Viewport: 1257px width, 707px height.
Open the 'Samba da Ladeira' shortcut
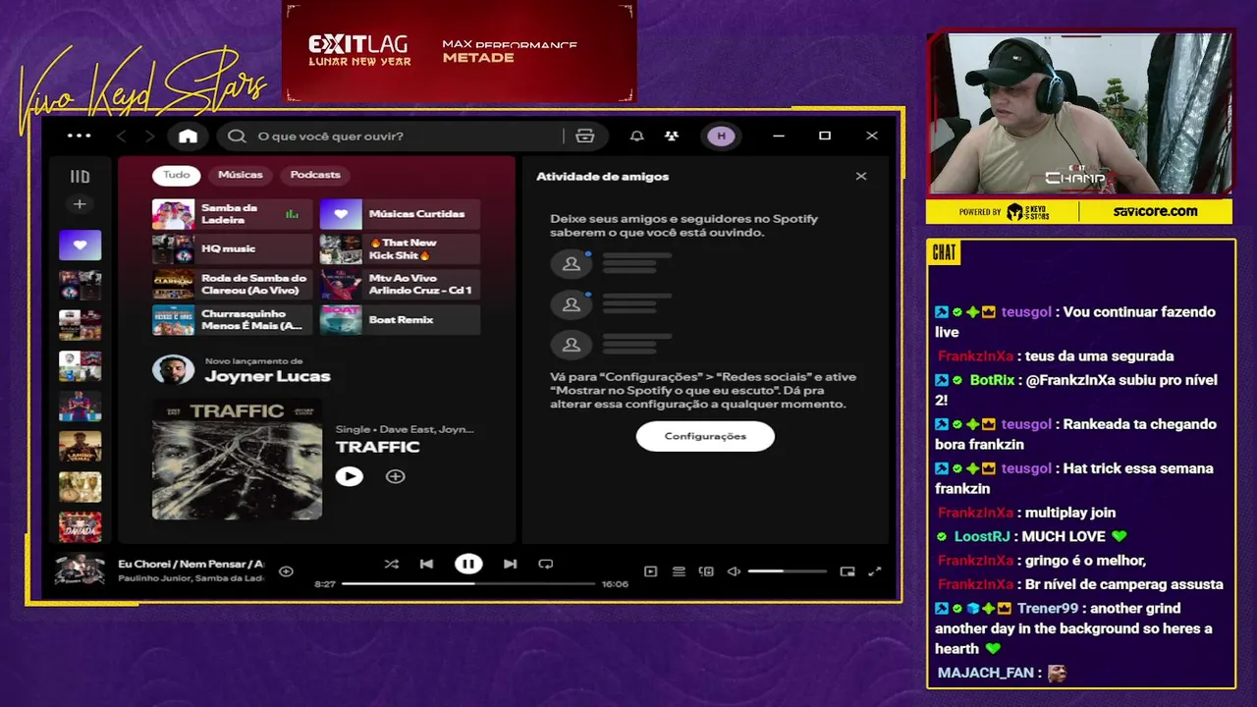(x=232, y=214)
